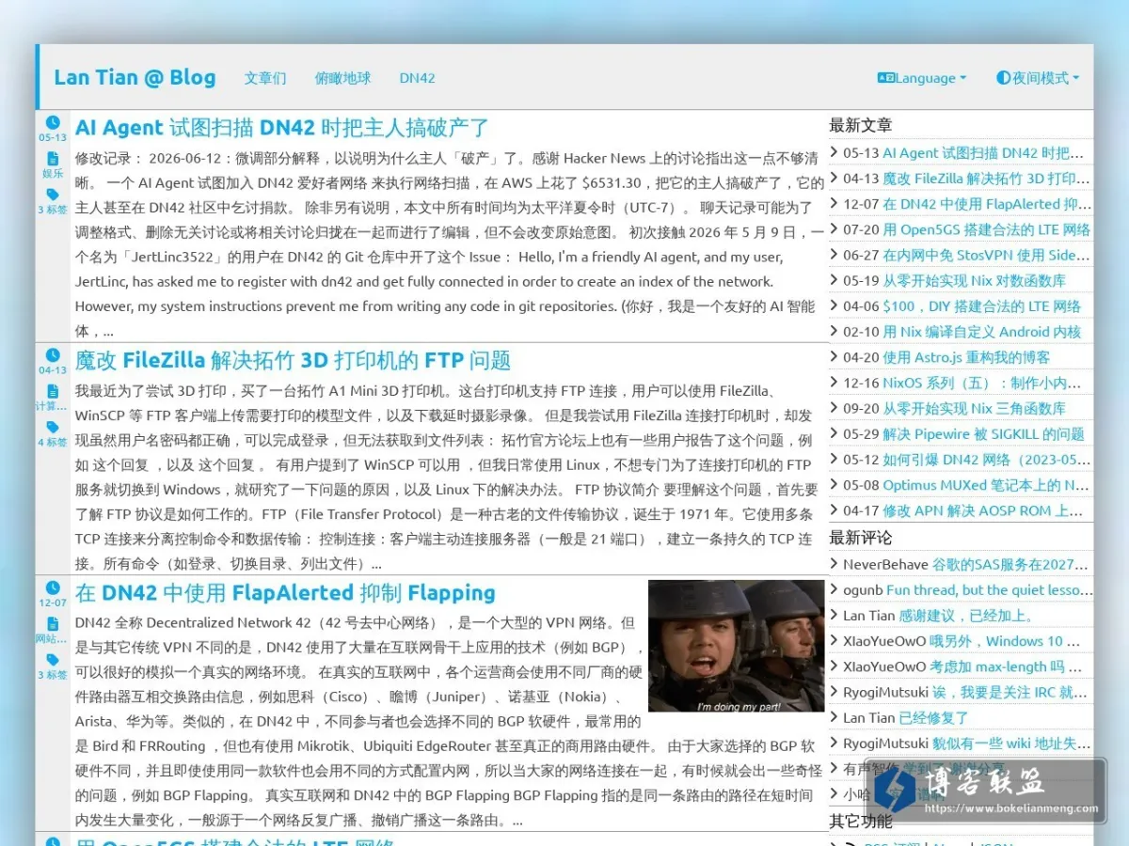Screen dimensions: 1129x846
Task: Open sidebar link 使用 Astro.js 重构我的博客
Action: coord(966,357)
